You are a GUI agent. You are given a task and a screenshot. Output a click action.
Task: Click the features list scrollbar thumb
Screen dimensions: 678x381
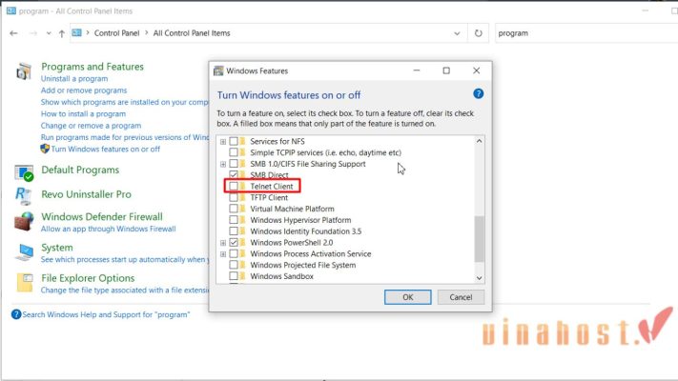pos(479,239)
